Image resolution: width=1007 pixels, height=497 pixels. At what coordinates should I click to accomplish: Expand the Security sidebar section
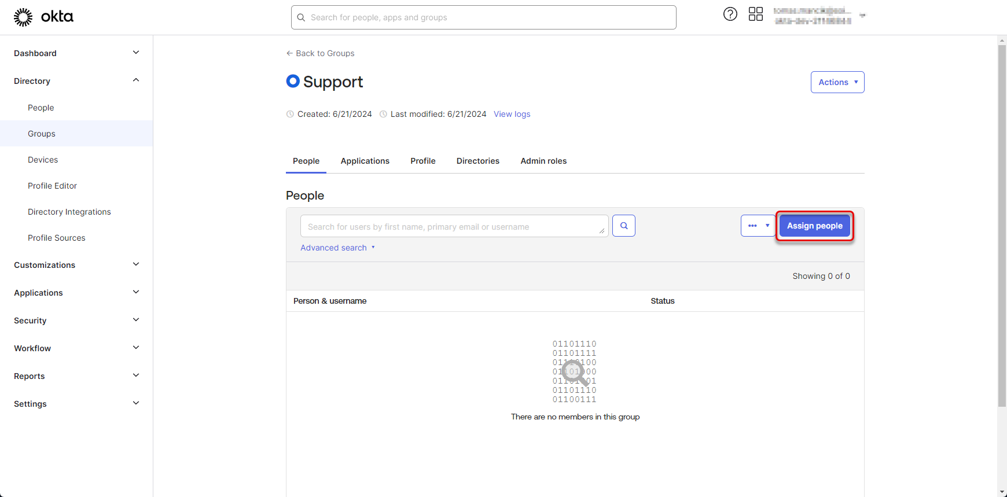[136, 320]
